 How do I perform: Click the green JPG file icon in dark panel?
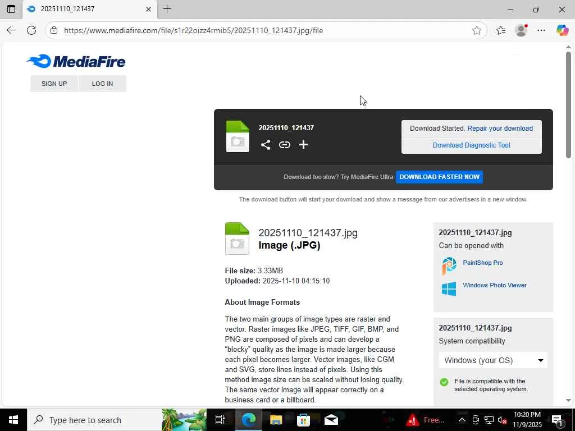(238, 136)
